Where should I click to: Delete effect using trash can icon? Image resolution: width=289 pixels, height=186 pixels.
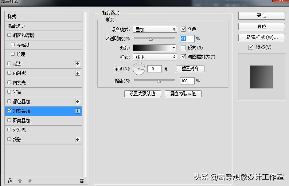(x=82, y=181)
